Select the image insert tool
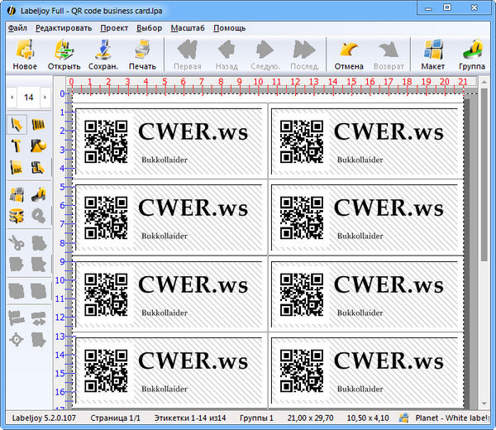Viewport: 496px width, 430px height. (38, 146)
